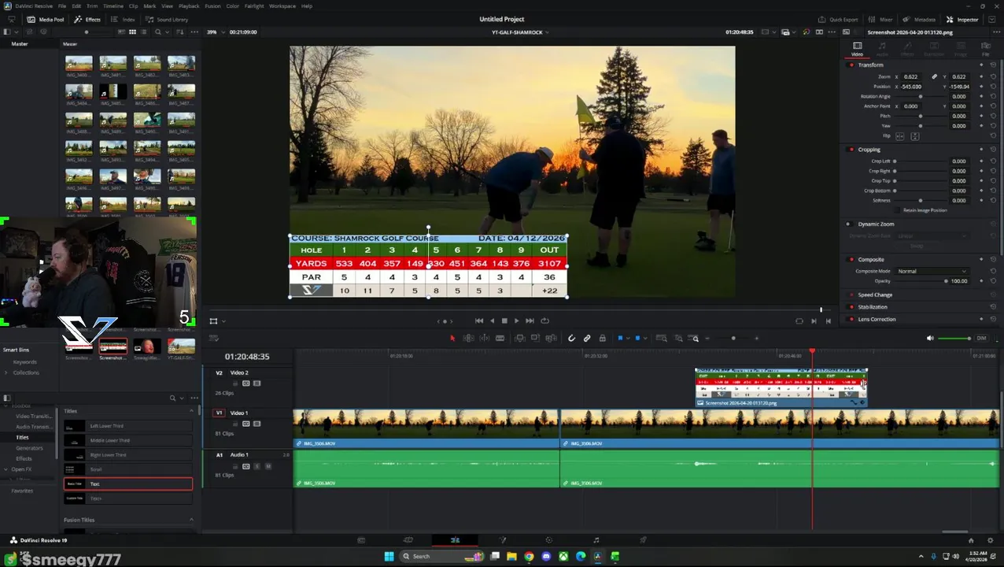Toggle the snapping magnet icon
The height and width of the screenshot is (567, 1004).
(572, 339)
